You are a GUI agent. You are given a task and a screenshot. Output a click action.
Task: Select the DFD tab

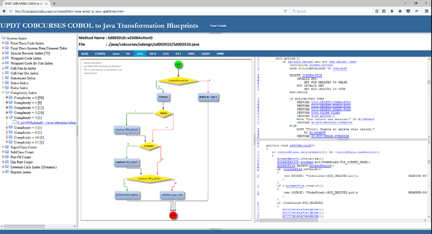(x=153, y=54)
